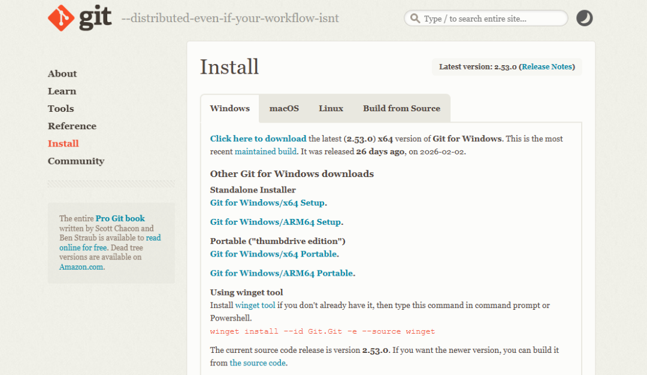Toggle dark mode with the moon icon
Viewport: 647px width, 375px height.
584,18
